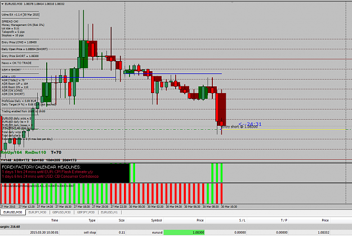Select the 'Entry Price LONG = 1.08400' line
The height and width of the screenshot is (237, 352).
click(19, 42)
